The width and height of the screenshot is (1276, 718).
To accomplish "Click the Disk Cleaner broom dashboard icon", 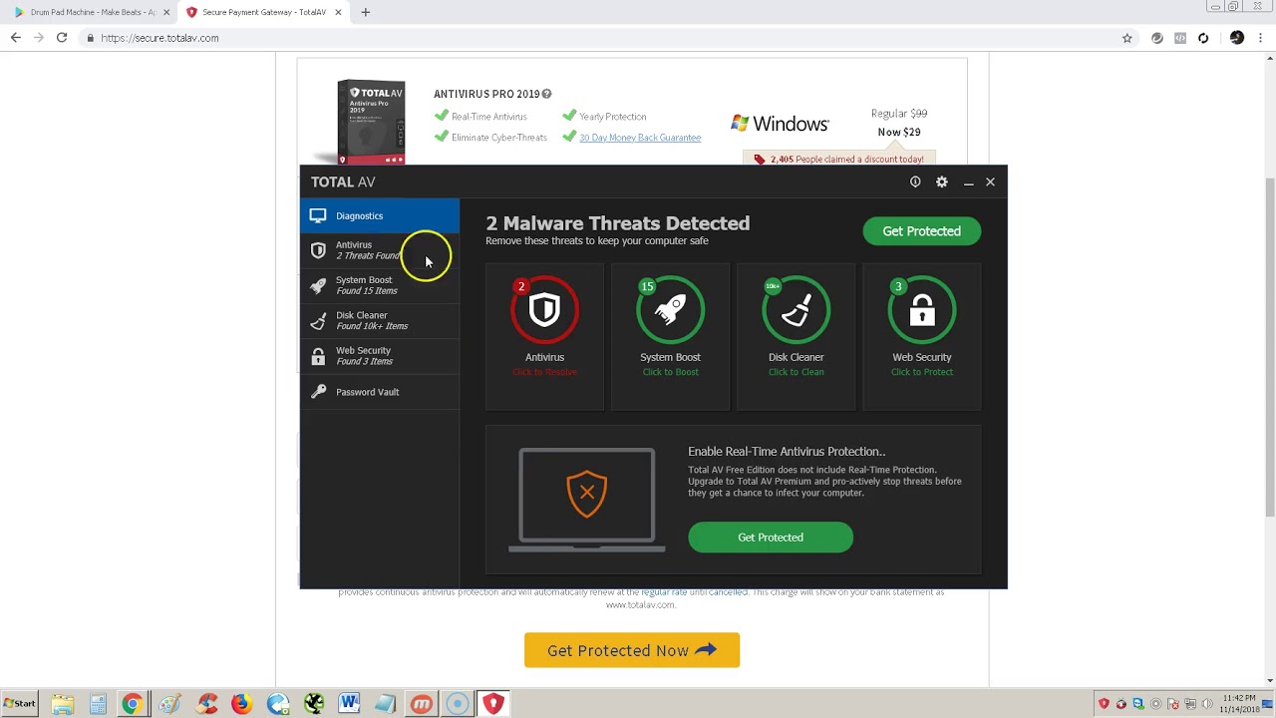I will click(796, 310).
